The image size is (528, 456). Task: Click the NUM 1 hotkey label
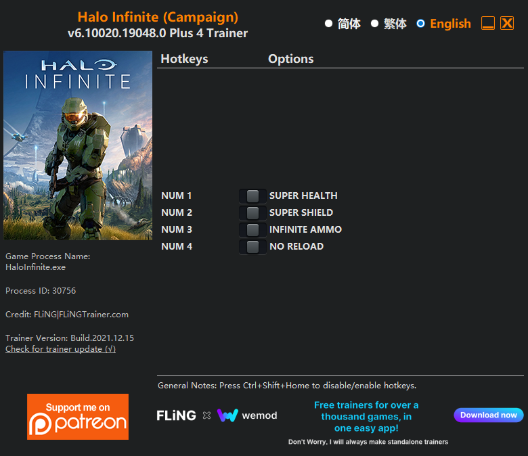point(177,196)
